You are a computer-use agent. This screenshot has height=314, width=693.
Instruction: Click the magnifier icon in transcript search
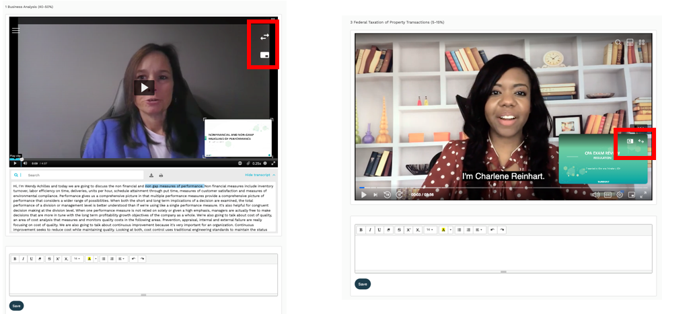point(16,175)
